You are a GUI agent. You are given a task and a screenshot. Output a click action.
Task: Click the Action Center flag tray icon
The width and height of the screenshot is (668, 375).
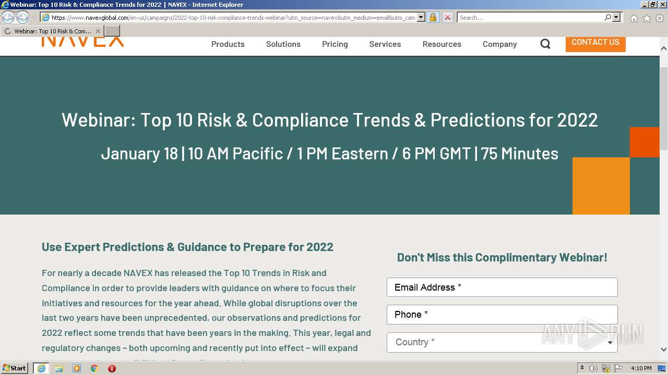[618, 368]
